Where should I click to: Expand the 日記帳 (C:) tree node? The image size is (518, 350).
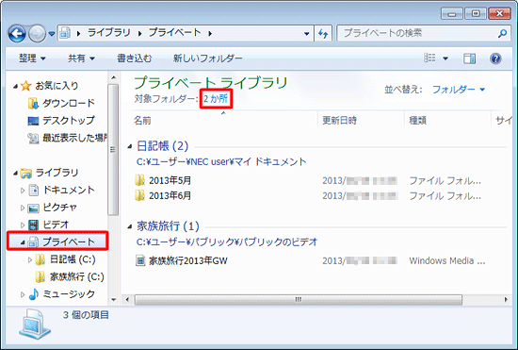point(30,260)
